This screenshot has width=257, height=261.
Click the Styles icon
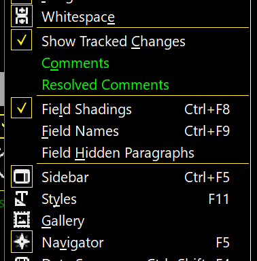coord(22,198)
